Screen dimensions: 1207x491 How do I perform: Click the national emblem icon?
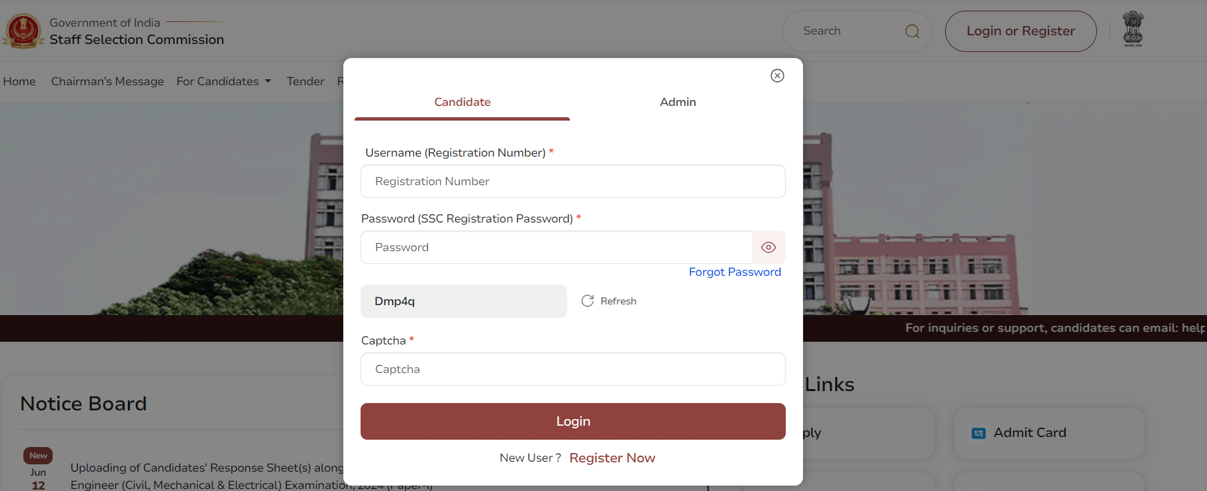(1132, 29)
